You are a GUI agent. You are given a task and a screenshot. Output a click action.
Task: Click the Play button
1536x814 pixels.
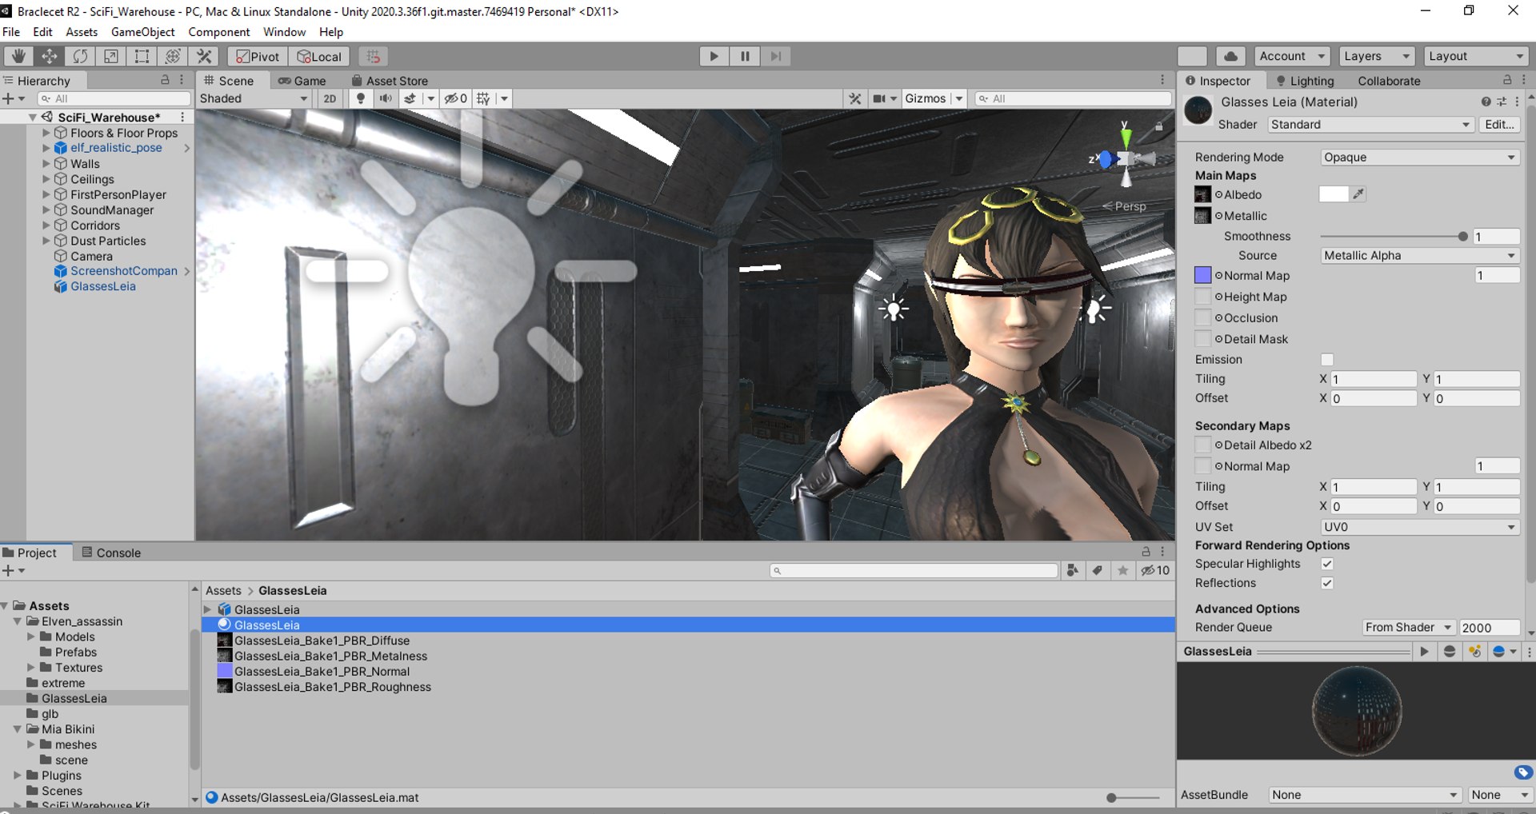714,56
